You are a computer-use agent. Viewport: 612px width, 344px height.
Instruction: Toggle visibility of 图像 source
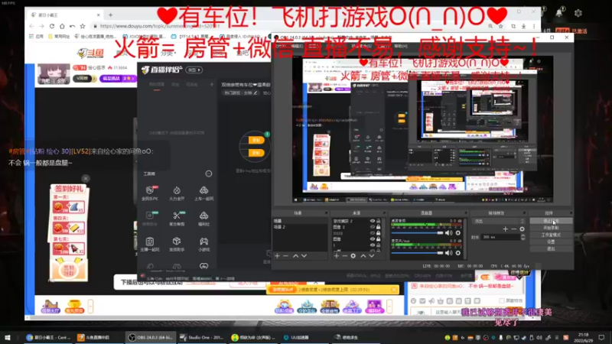(373, 239)
